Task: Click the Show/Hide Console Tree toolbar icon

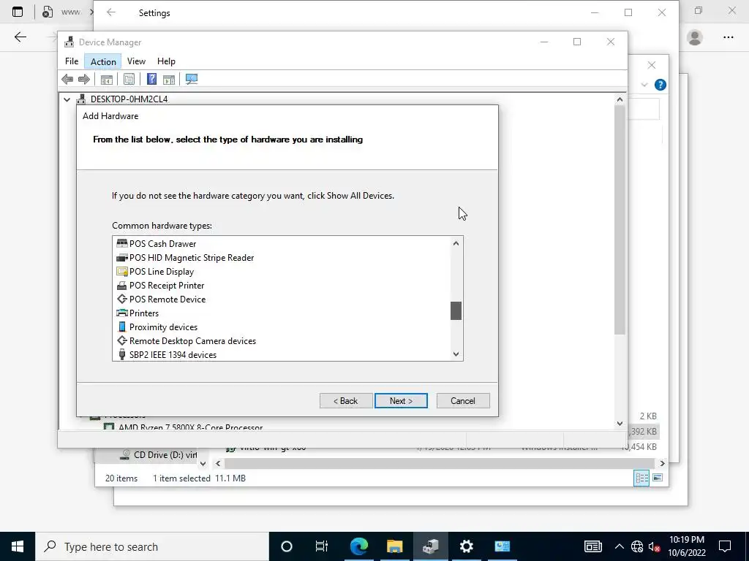Action: coord(106,79)
